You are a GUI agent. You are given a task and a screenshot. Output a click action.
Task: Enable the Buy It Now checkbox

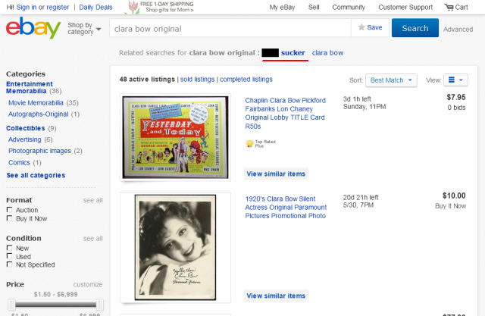point(9,218)
